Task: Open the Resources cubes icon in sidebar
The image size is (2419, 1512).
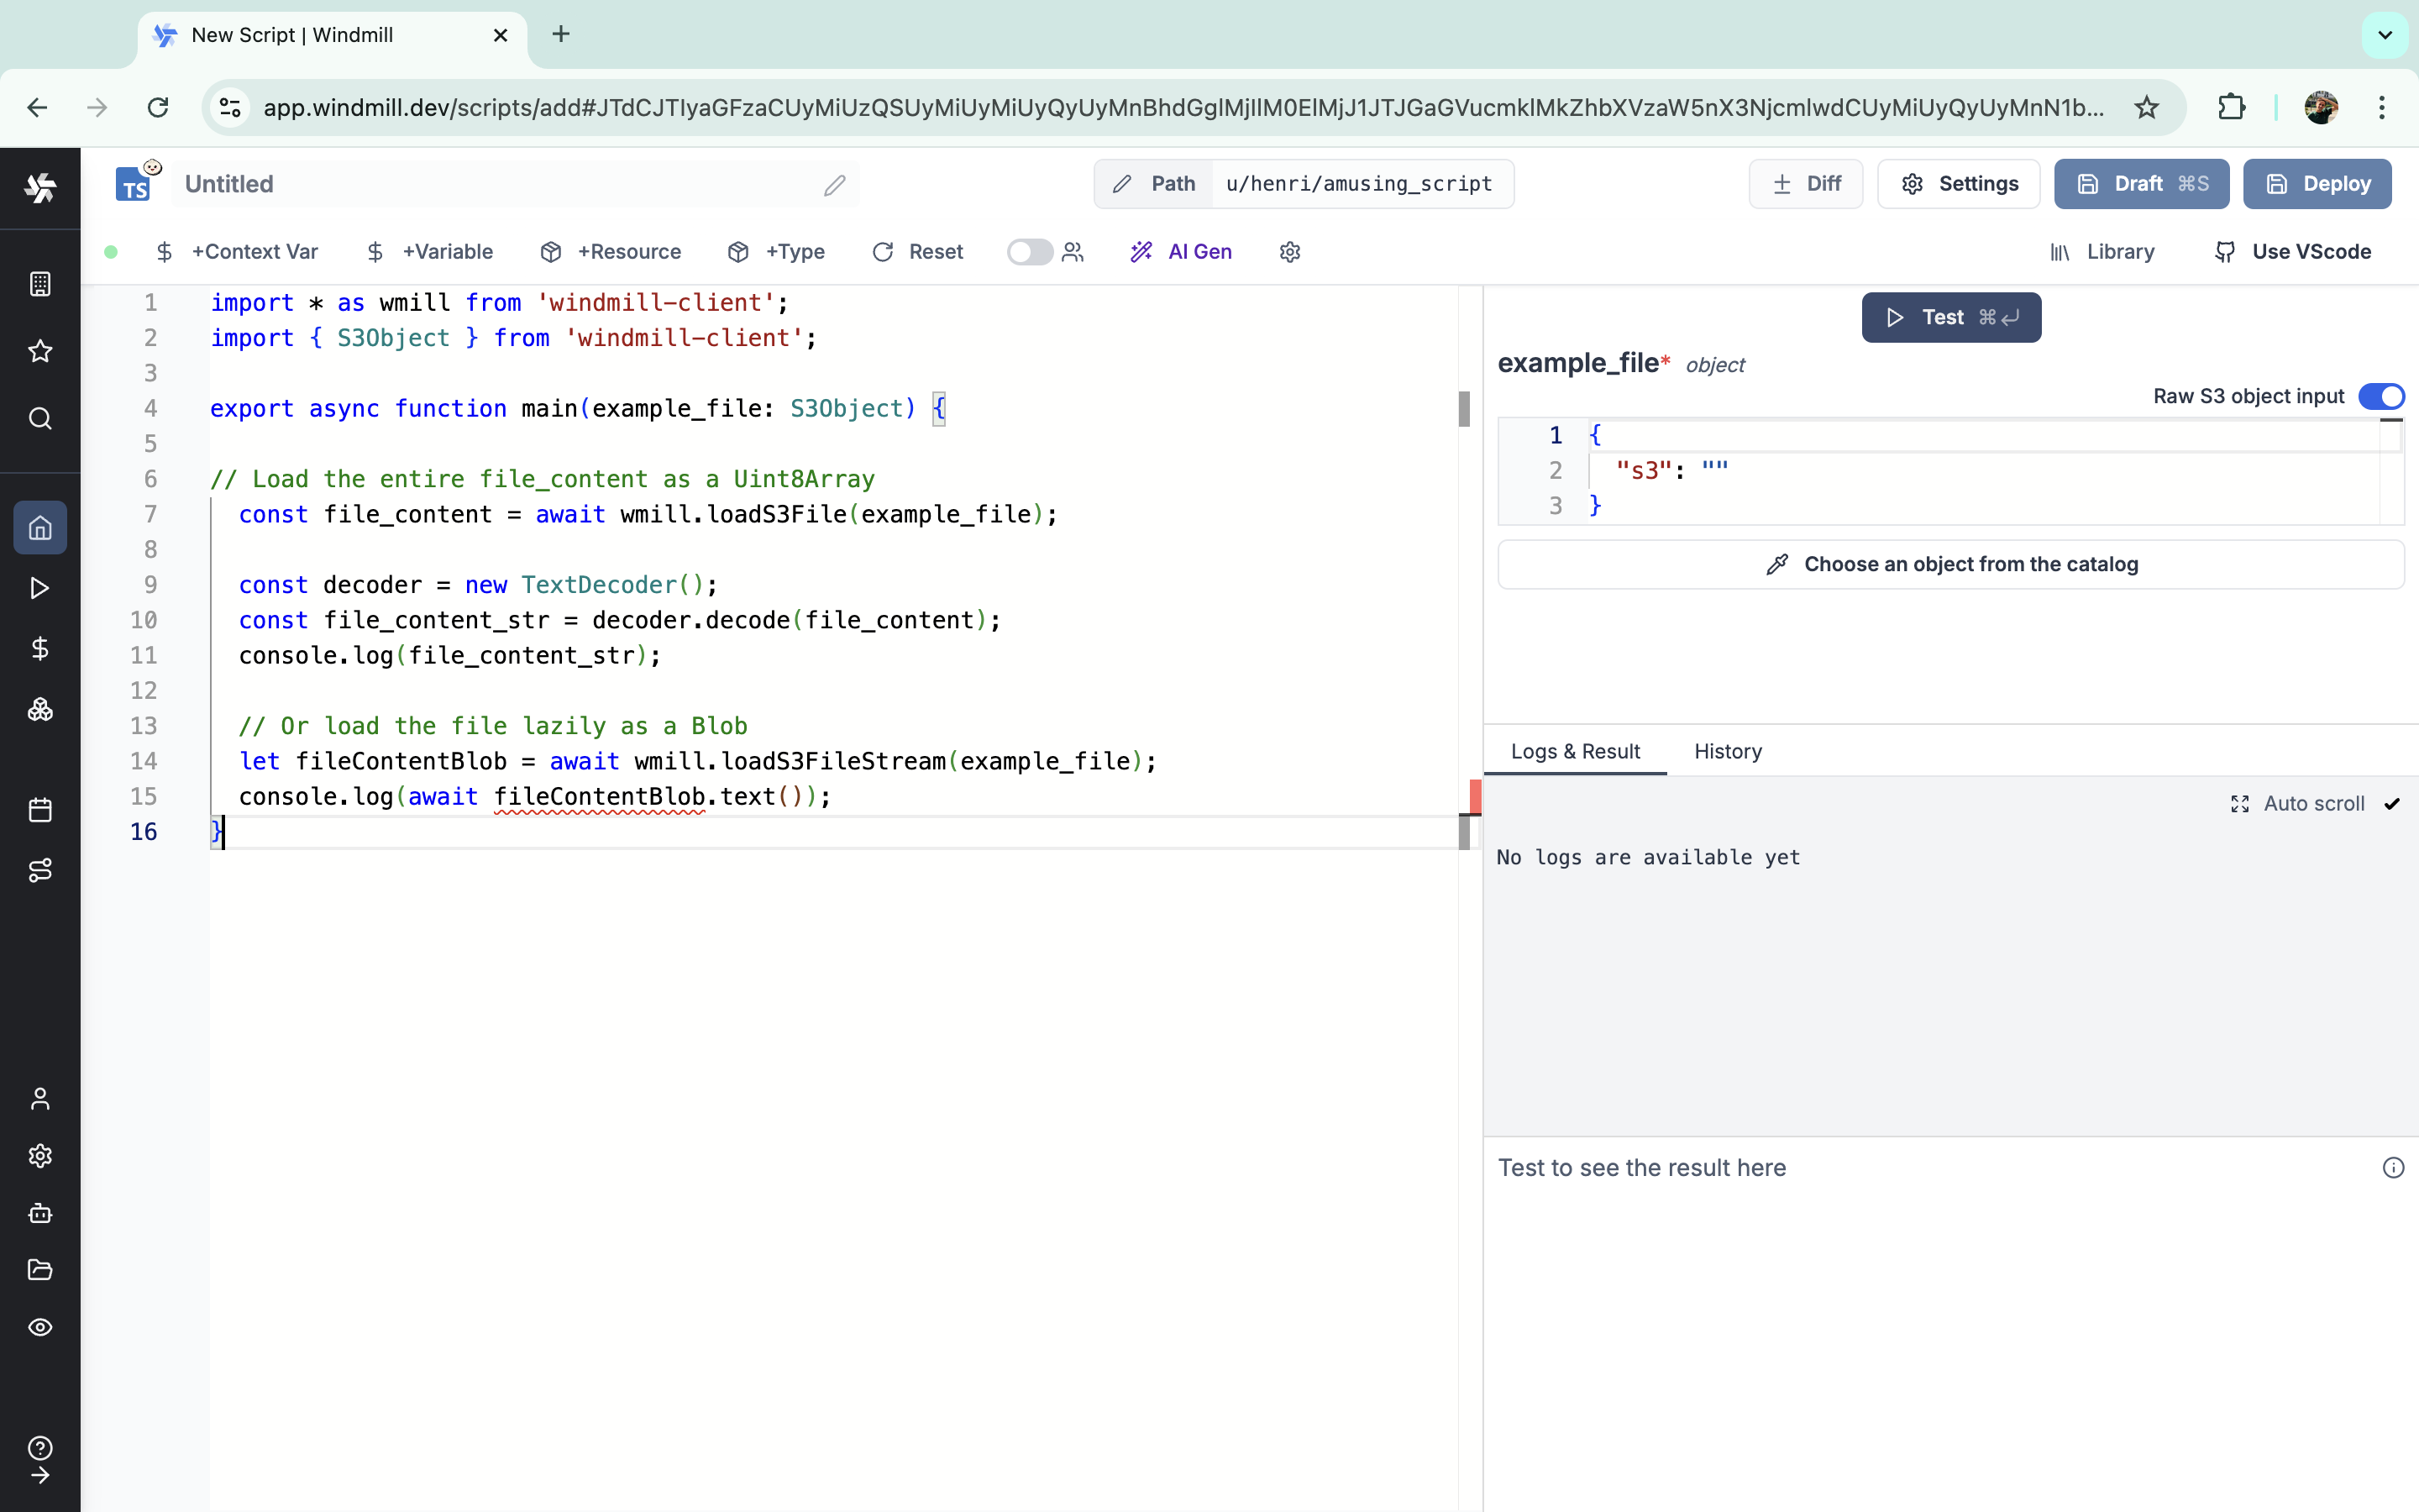Action: [40, 710]
